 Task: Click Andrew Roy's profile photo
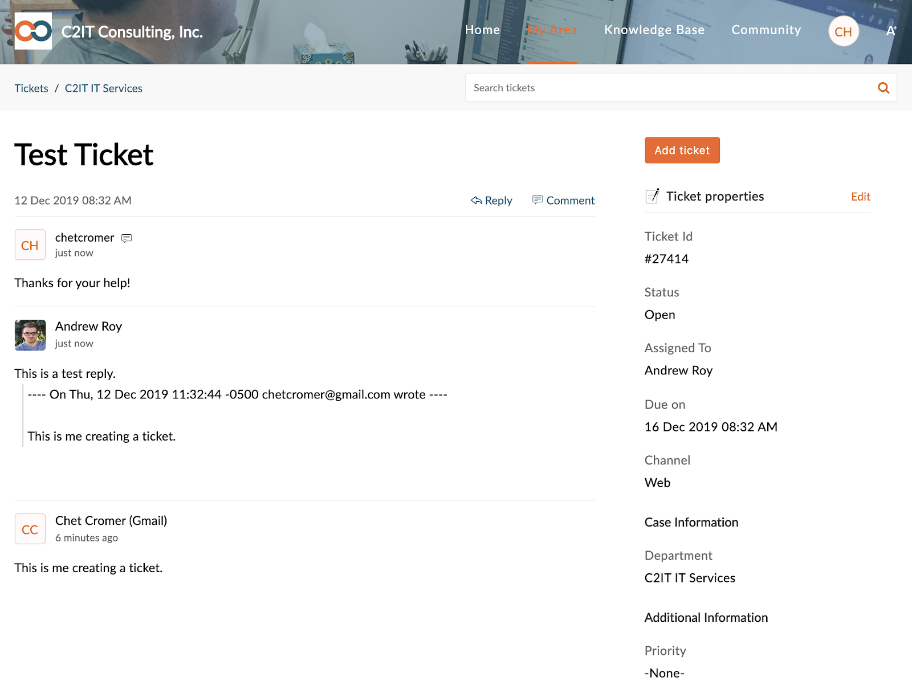pyautogui.click(x=30, y=335)
